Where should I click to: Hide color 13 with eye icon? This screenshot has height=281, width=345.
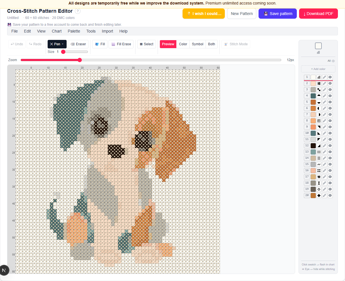click(x=330, y=152)
